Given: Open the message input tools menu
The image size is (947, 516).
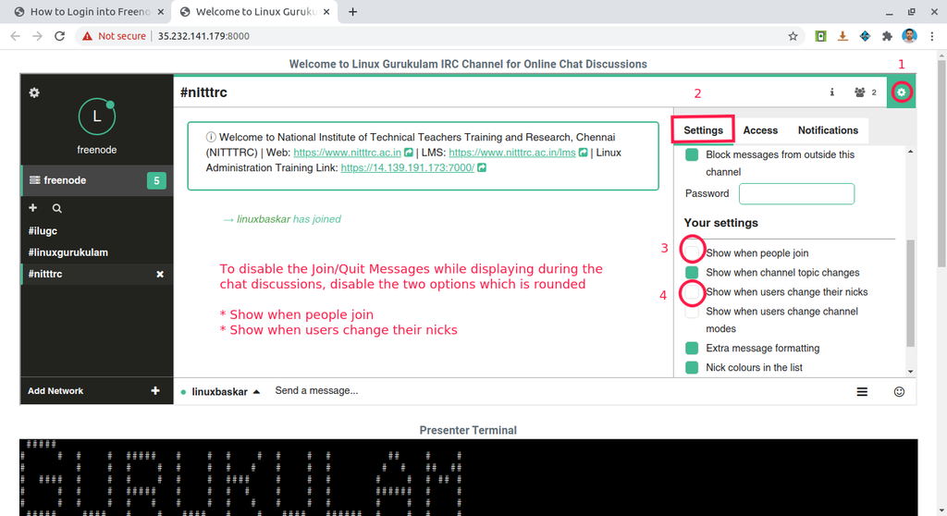Looking at the screenshot, I should [x=862, y=391].
